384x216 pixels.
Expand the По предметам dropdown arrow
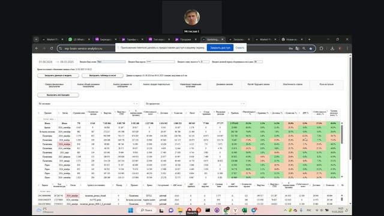point(244,104)
